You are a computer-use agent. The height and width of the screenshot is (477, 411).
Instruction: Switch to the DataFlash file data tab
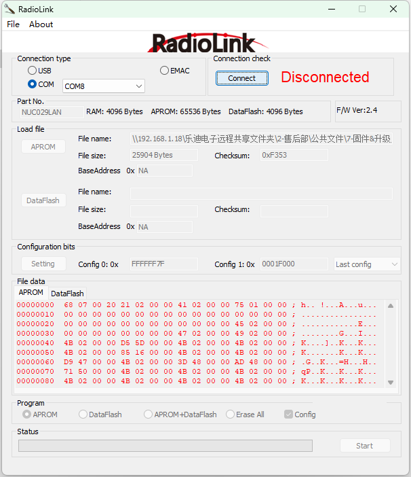[x=68, y=294]
